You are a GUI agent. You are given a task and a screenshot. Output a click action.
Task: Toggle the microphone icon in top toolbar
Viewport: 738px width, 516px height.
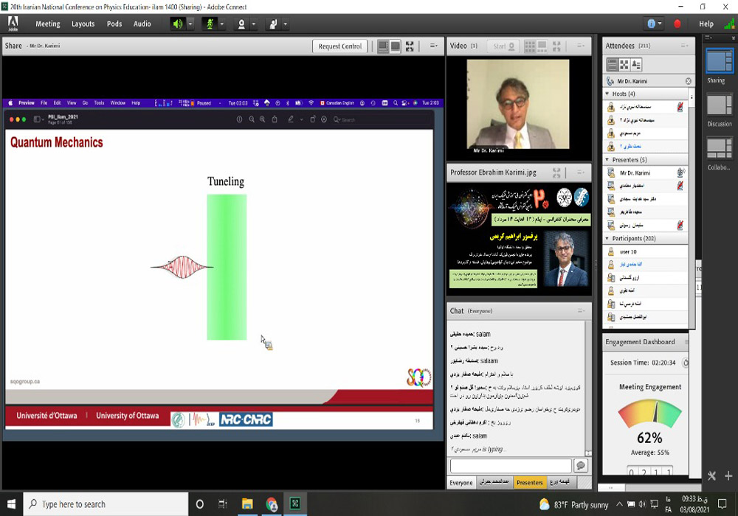(x=209, y=24)
